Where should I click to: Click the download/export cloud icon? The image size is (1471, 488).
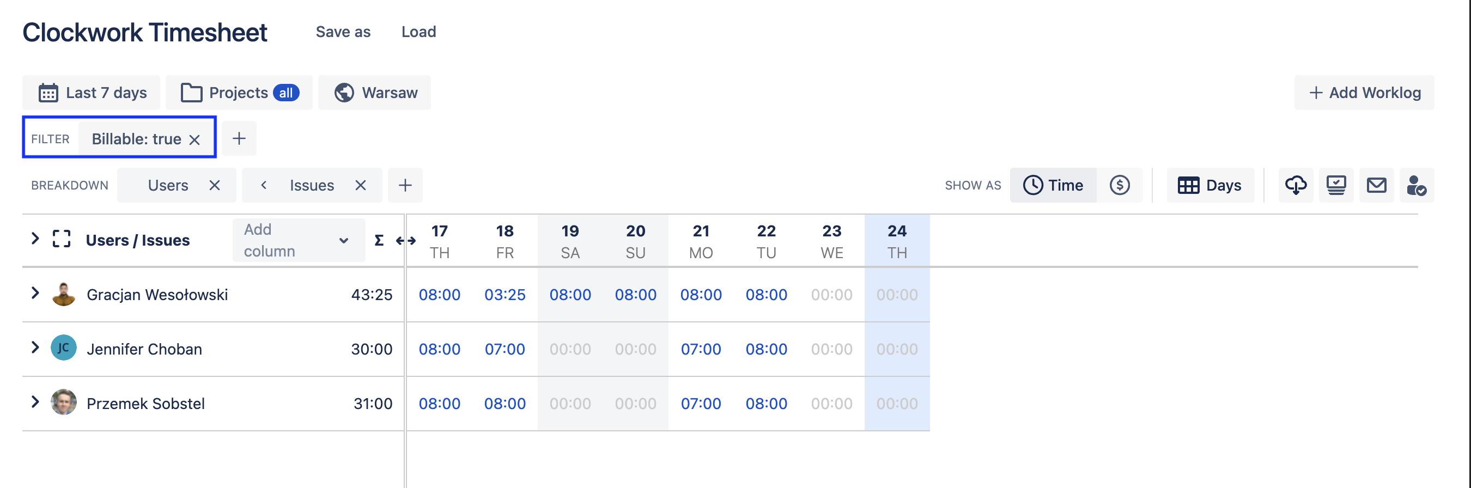click(1295, 185)
